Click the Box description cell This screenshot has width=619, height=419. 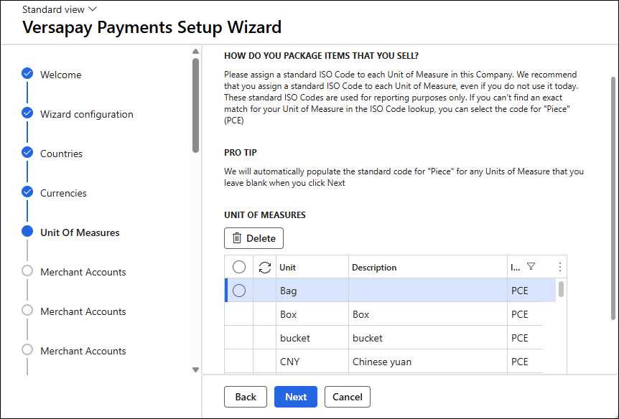(x=428, y=314)
